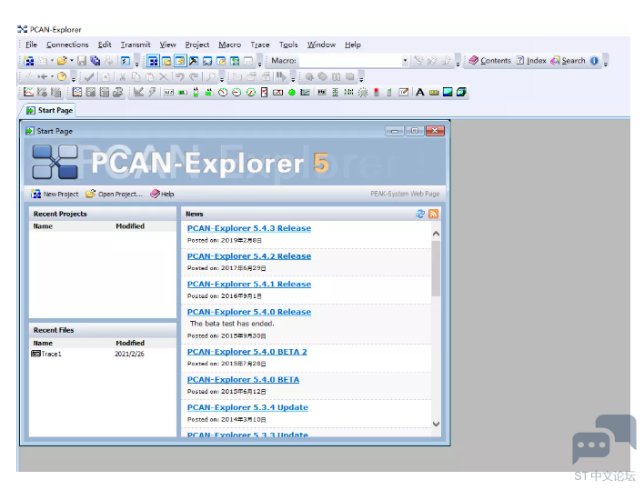
Task: Click the Open folder toolbar icon
Action: pyautogui.click(x=62, y=61)
